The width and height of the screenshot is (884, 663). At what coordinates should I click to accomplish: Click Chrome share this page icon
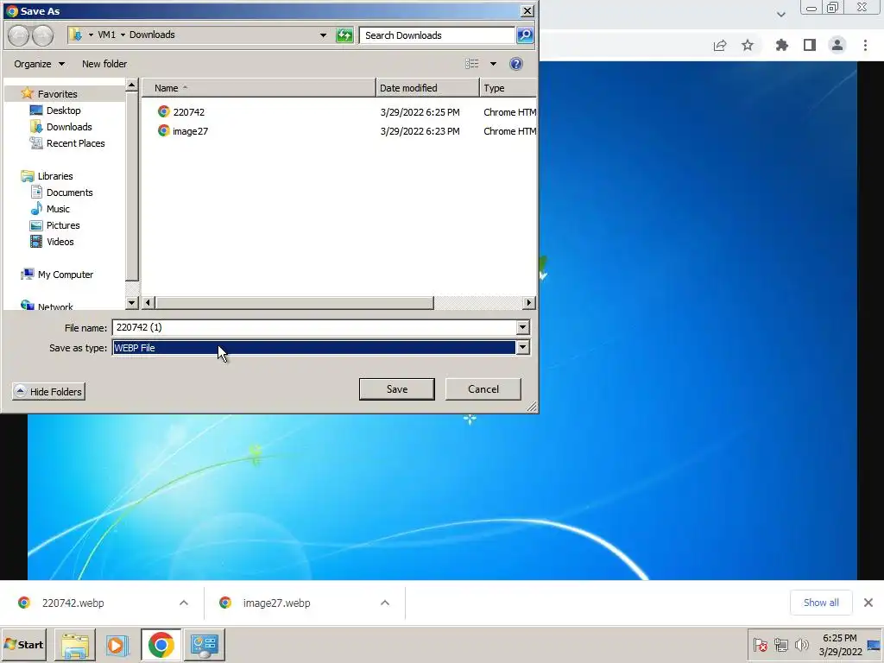point(720,45)
